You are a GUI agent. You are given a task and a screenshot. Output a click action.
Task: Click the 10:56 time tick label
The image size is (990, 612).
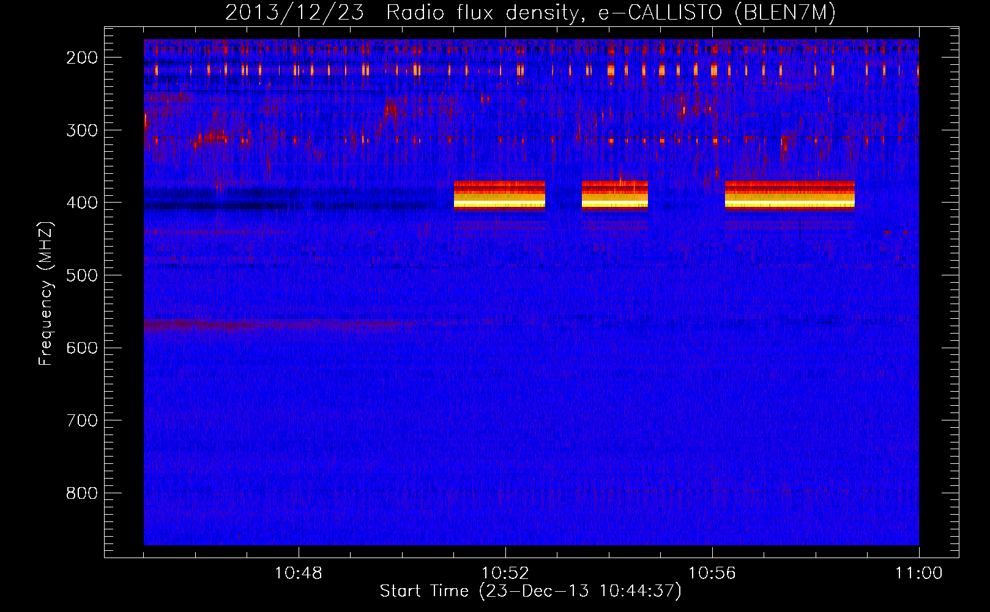point(712,573)
